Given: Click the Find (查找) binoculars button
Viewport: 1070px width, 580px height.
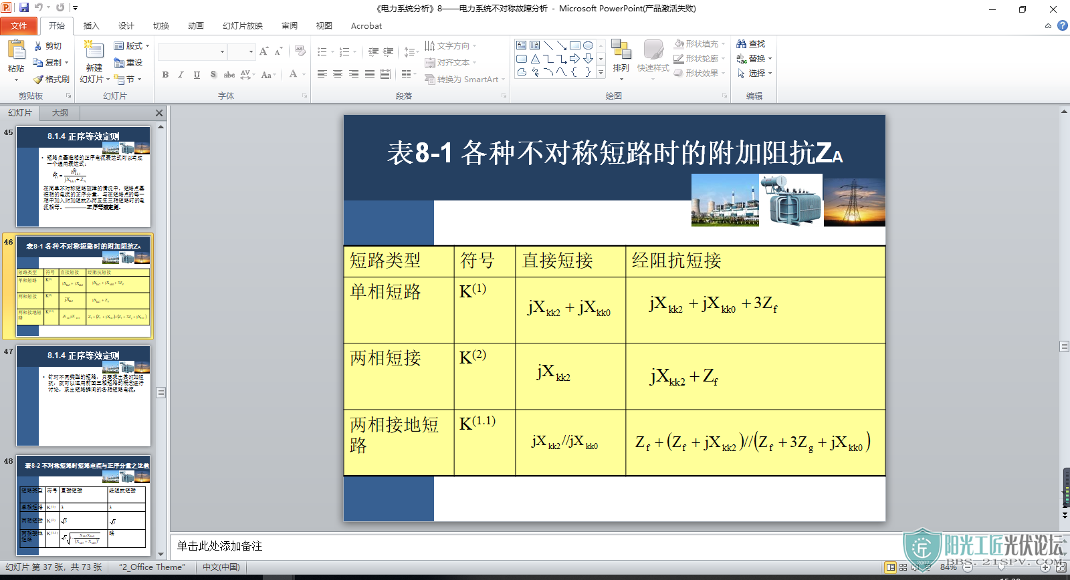Looking at the screenshot, I should 750,44.
